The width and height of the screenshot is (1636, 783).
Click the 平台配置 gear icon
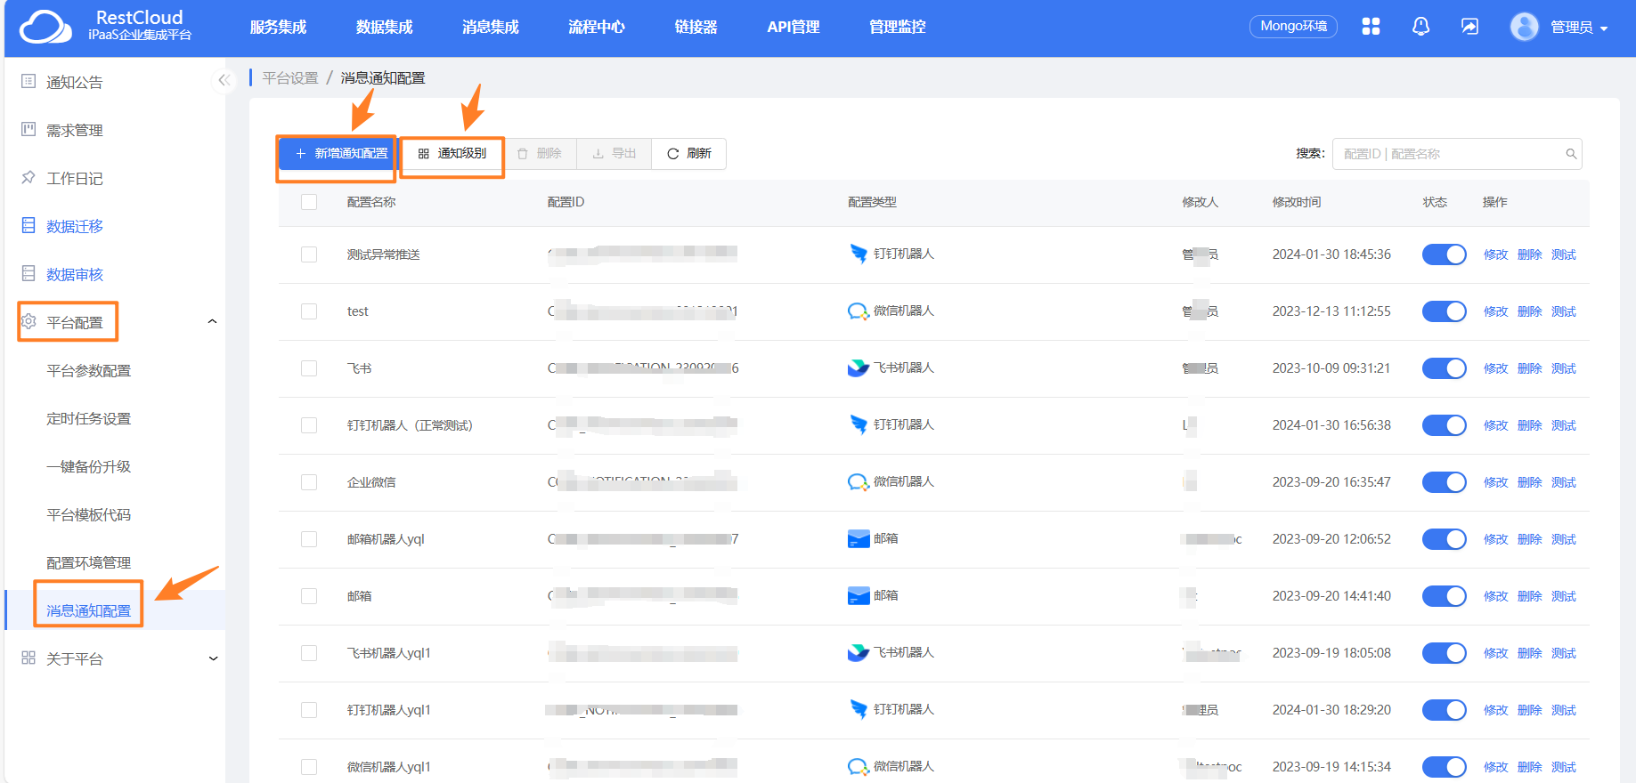pos(28,321)
